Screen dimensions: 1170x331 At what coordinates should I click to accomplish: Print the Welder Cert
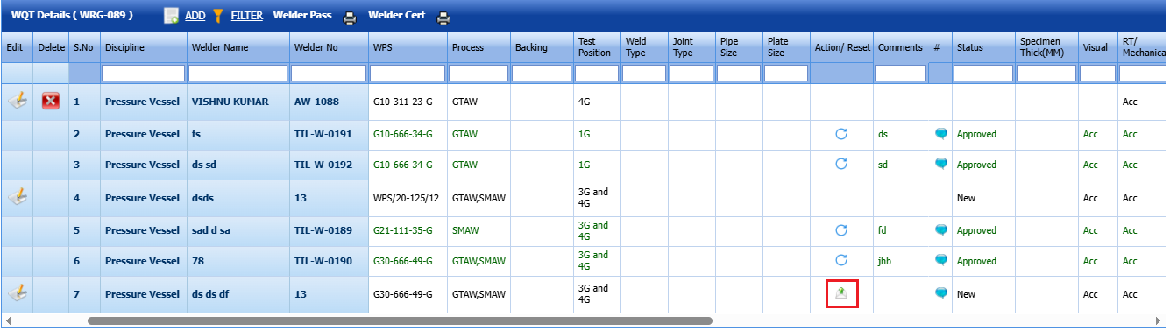pyautogui.click(x=443, y=17)
